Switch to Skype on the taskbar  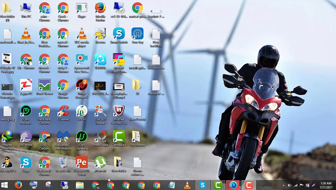tap(203, 185)
